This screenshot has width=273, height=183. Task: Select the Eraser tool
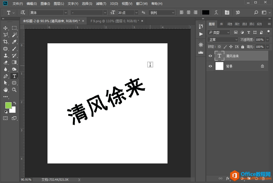coord(5,62)
